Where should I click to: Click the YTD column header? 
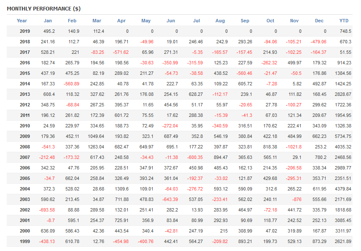click(x=344, y=21)
